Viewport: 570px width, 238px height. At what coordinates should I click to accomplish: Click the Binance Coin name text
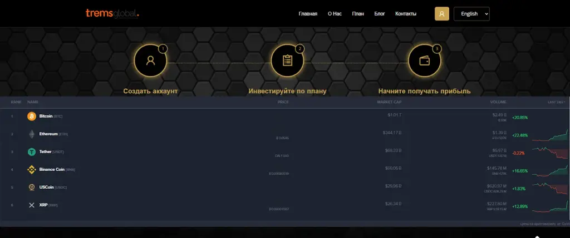pos(52,170)
